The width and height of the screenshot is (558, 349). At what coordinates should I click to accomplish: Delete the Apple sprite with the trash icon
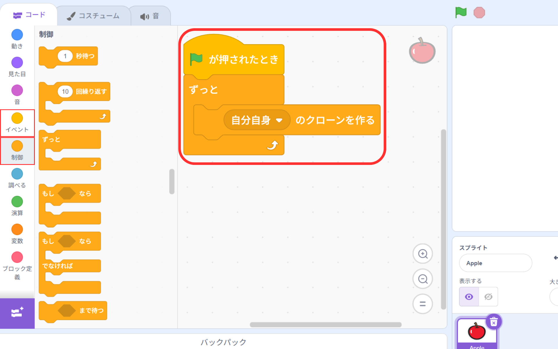click(x=493, y=322)
